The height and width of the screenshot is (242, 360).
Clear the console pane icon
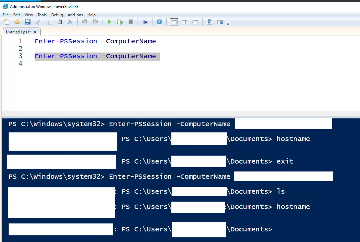pos(70,22)
